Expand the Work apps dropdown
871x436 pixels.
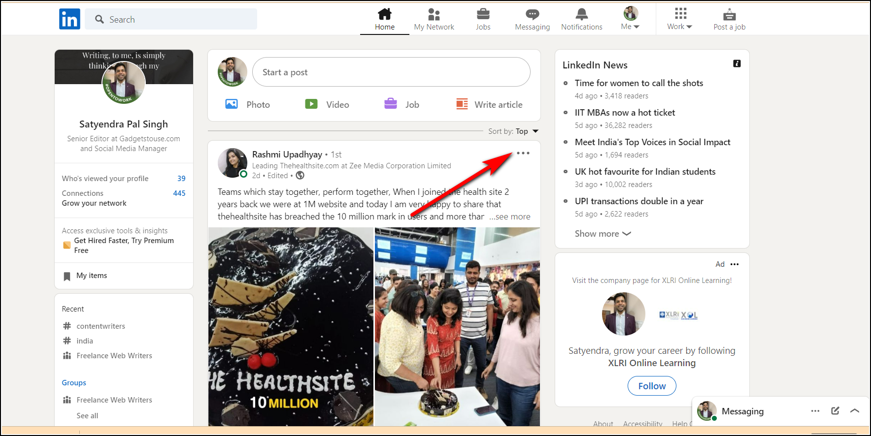click(680, 19)
